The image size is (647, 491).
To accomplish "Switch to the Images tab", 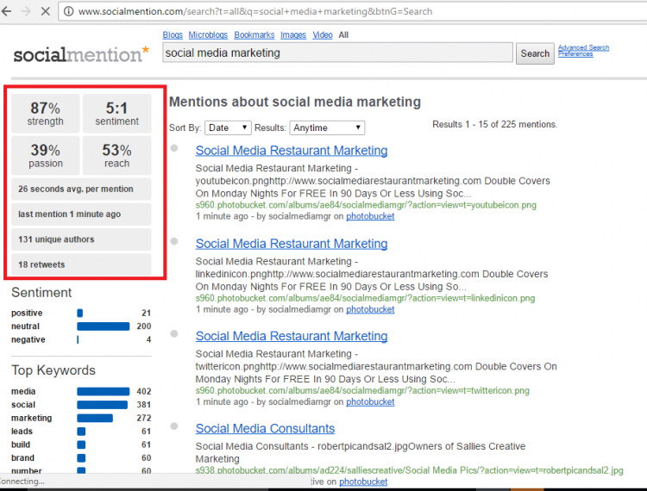I will click(293, 35).
